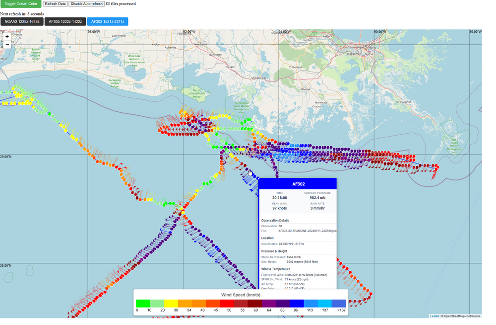Select the blue 96-knot legend swatch

click(x=297, y=303)
